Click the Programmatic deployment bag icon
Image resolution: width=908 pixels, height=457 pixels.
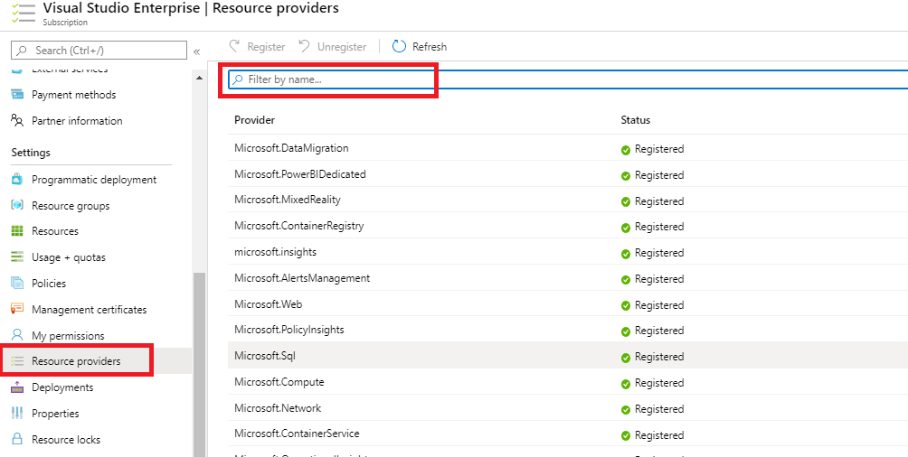[x=17, y=180]
